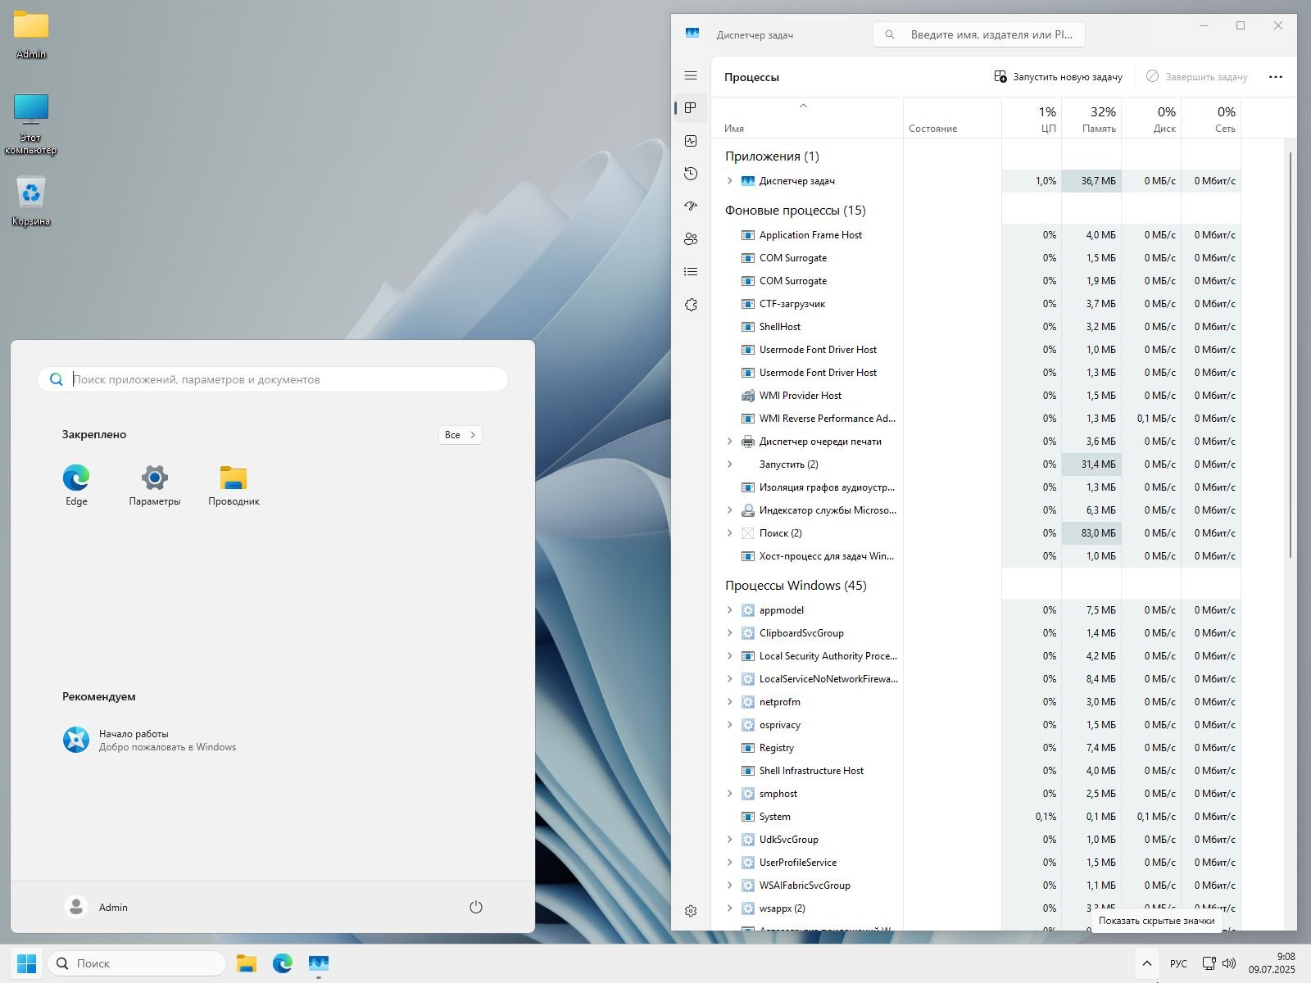Open Microsoft Edge from the taskbar
The width and height of the screenshot is (1311, 983).
283,963
